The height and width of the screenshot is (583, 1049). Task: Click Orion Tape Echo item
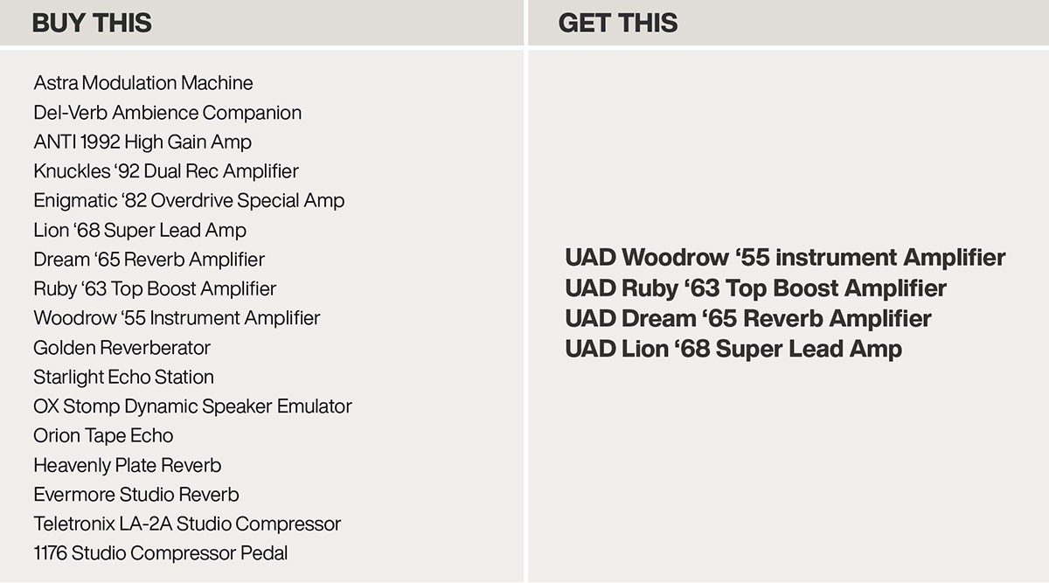tap(103, 436)
